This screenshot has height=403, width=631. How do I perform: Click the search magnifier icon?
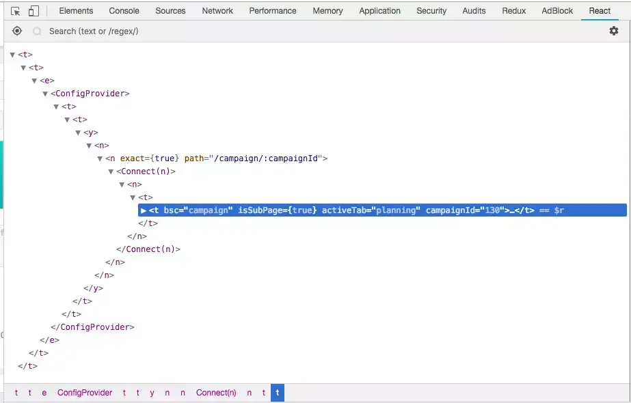[37, 31]
